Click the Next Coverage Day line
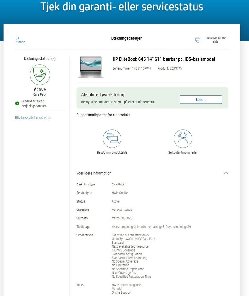Image resolution: width=249 pixels, height=296 pixels. (x=124, y=273)
